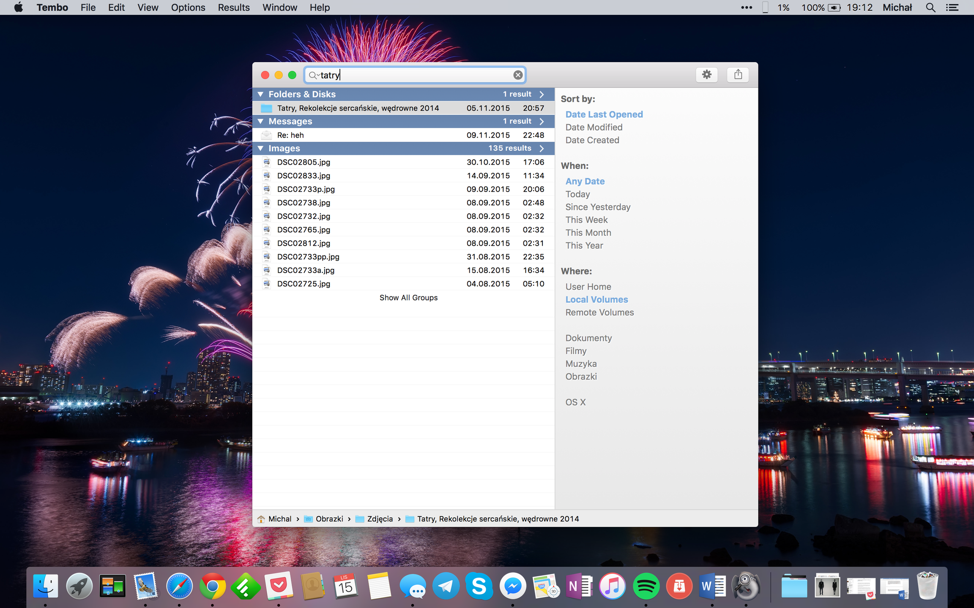Screen dimensions: 974x608
Task: Click the magnifier search options icon
Action: (313, 75)
